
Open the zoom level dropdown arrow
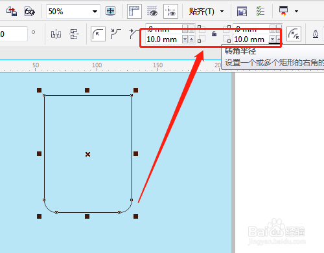(95, 12)
